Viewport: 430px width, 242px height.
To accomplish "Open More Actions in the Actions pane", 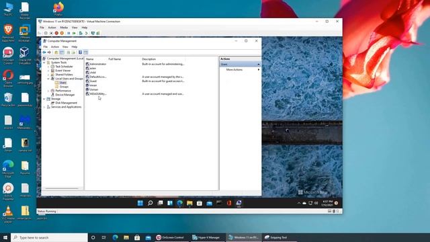I will tap(234, 70).
